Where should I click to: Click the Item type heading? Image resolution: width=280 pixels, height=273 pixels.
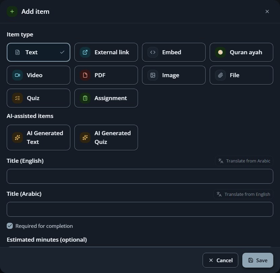coord(20,34)
